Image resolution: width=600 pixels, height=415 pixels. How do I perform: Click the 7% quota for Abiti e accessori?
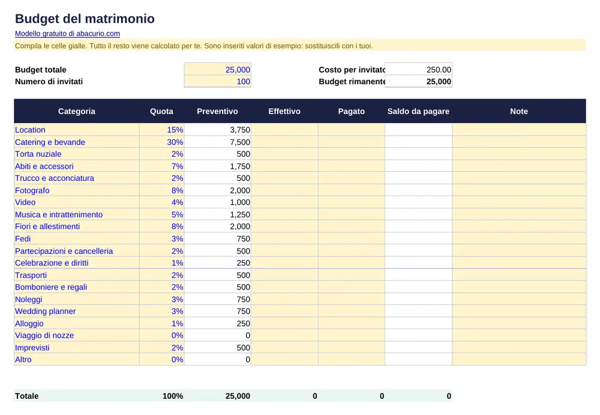(x=161, y=166)
